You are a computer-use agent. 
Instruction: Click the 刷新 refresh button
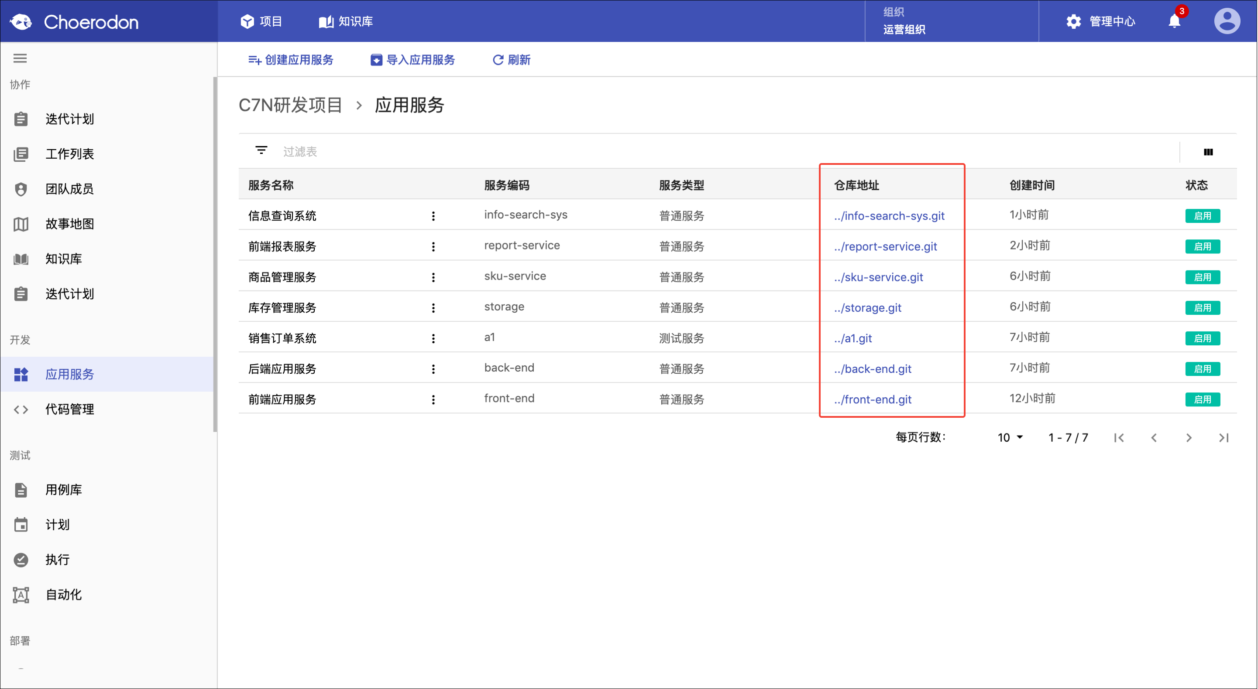point(511,60)
